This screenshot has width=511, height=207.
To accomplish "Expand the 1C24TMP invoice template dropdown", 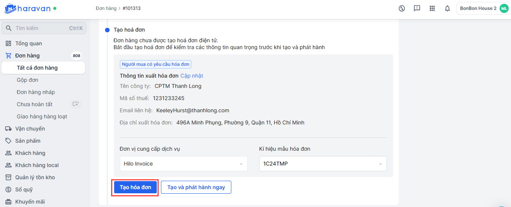I will [x=323, y=164].
